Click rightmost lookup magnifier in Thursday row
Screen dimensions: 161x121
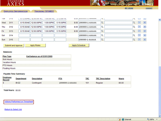tap(134, 27)
